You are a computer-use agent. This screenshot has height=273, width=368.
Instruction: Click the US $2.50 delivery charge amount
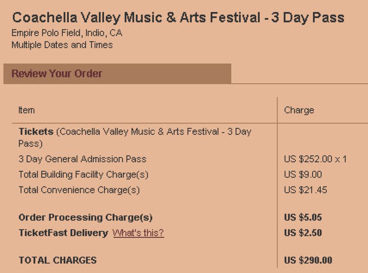pyautogui.click(x=303, y=233)
